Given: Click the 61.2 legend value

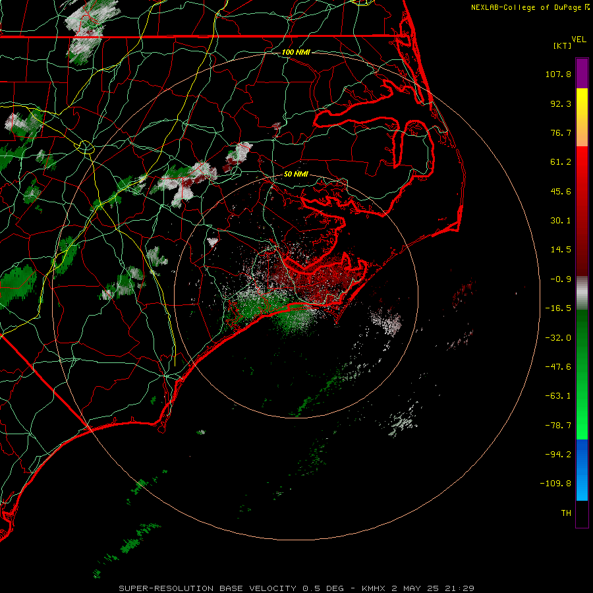Looking at the screenshot, I should click(x=561, y=162).
